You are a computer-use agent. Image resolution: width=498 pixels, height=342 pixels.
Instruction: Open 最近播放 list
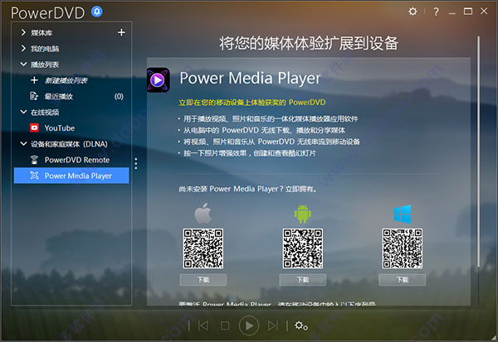coord(59,96)
